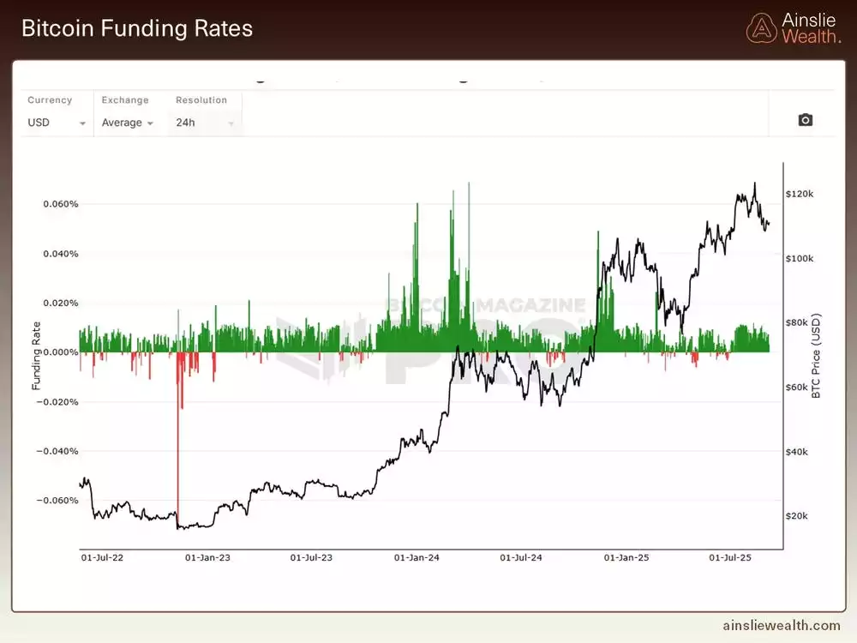Open the Resolution 24h dropdown
Screen dimensions: 857x643
pyautogui.click(x=205, y=123)
